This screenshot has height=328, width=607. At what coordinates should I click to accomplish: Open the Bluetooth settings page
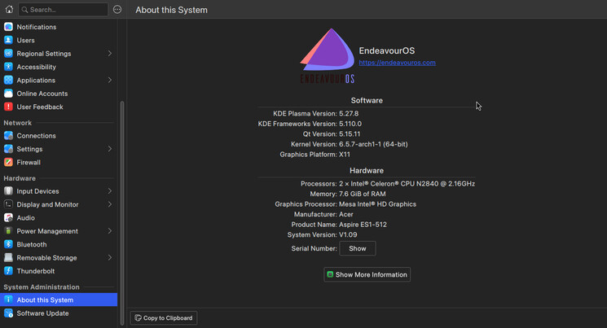coord(59,244)
